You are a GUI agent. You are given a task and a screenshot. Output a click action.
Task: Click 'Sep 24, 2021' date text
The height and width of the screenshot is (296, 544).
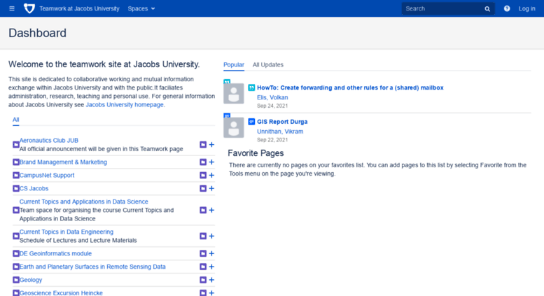point(272,106)
